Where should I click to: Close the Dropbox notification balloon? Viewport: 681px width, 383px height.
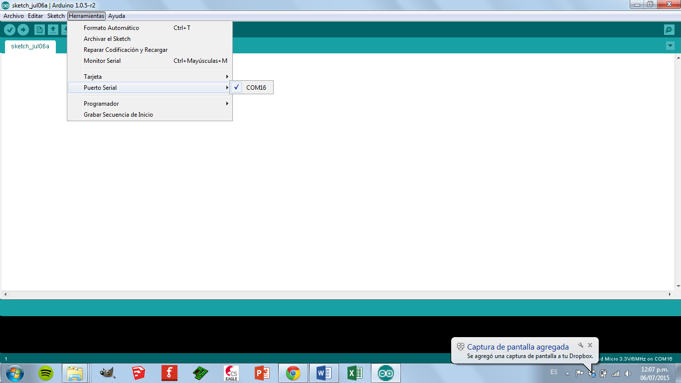[x=590, y=345]
